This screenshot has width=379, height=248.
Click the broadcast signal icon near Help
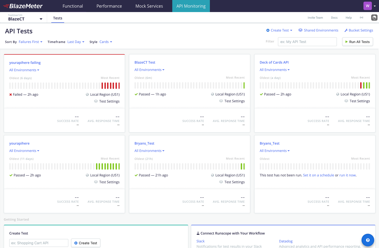362,18
